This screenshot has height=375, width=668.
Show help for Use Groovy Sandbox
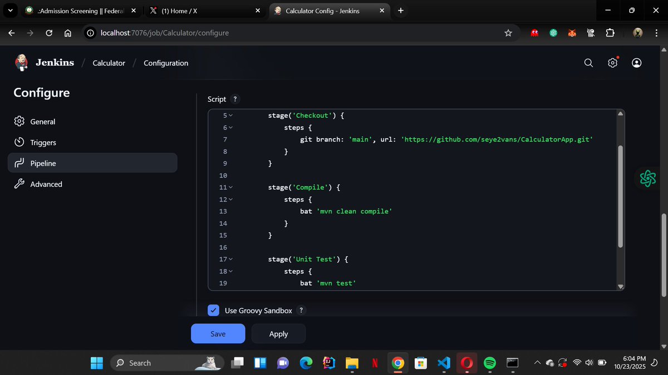coord(301,311)
